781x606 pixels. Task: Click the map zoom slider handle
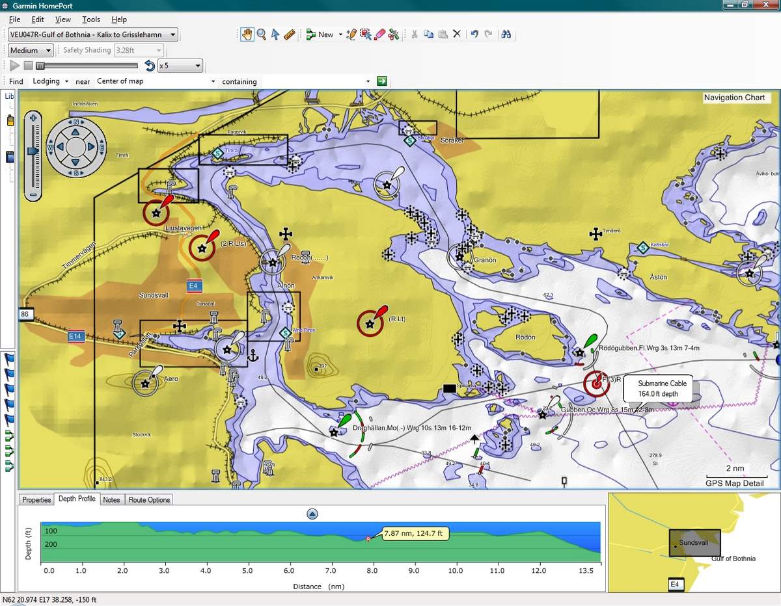[x=33, y=151]
